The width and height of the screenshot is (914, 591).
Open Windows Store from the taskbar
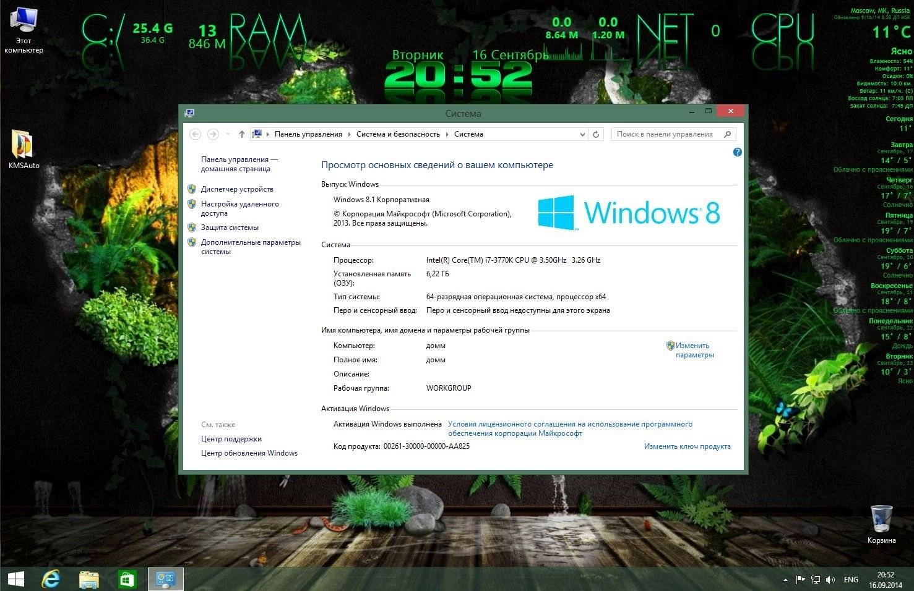click(x=127, y=579)
